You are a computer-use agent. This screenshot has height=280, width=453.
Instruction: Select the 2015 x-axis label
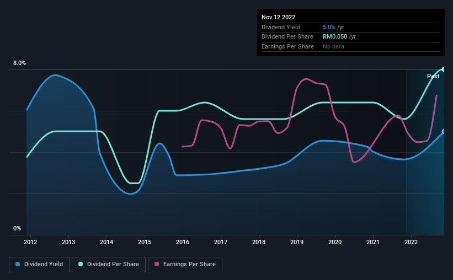tap(145, 242)
